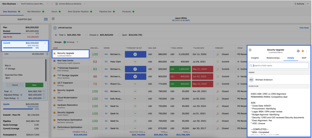Expand the Actions dropdown arrow

(308, 4)
